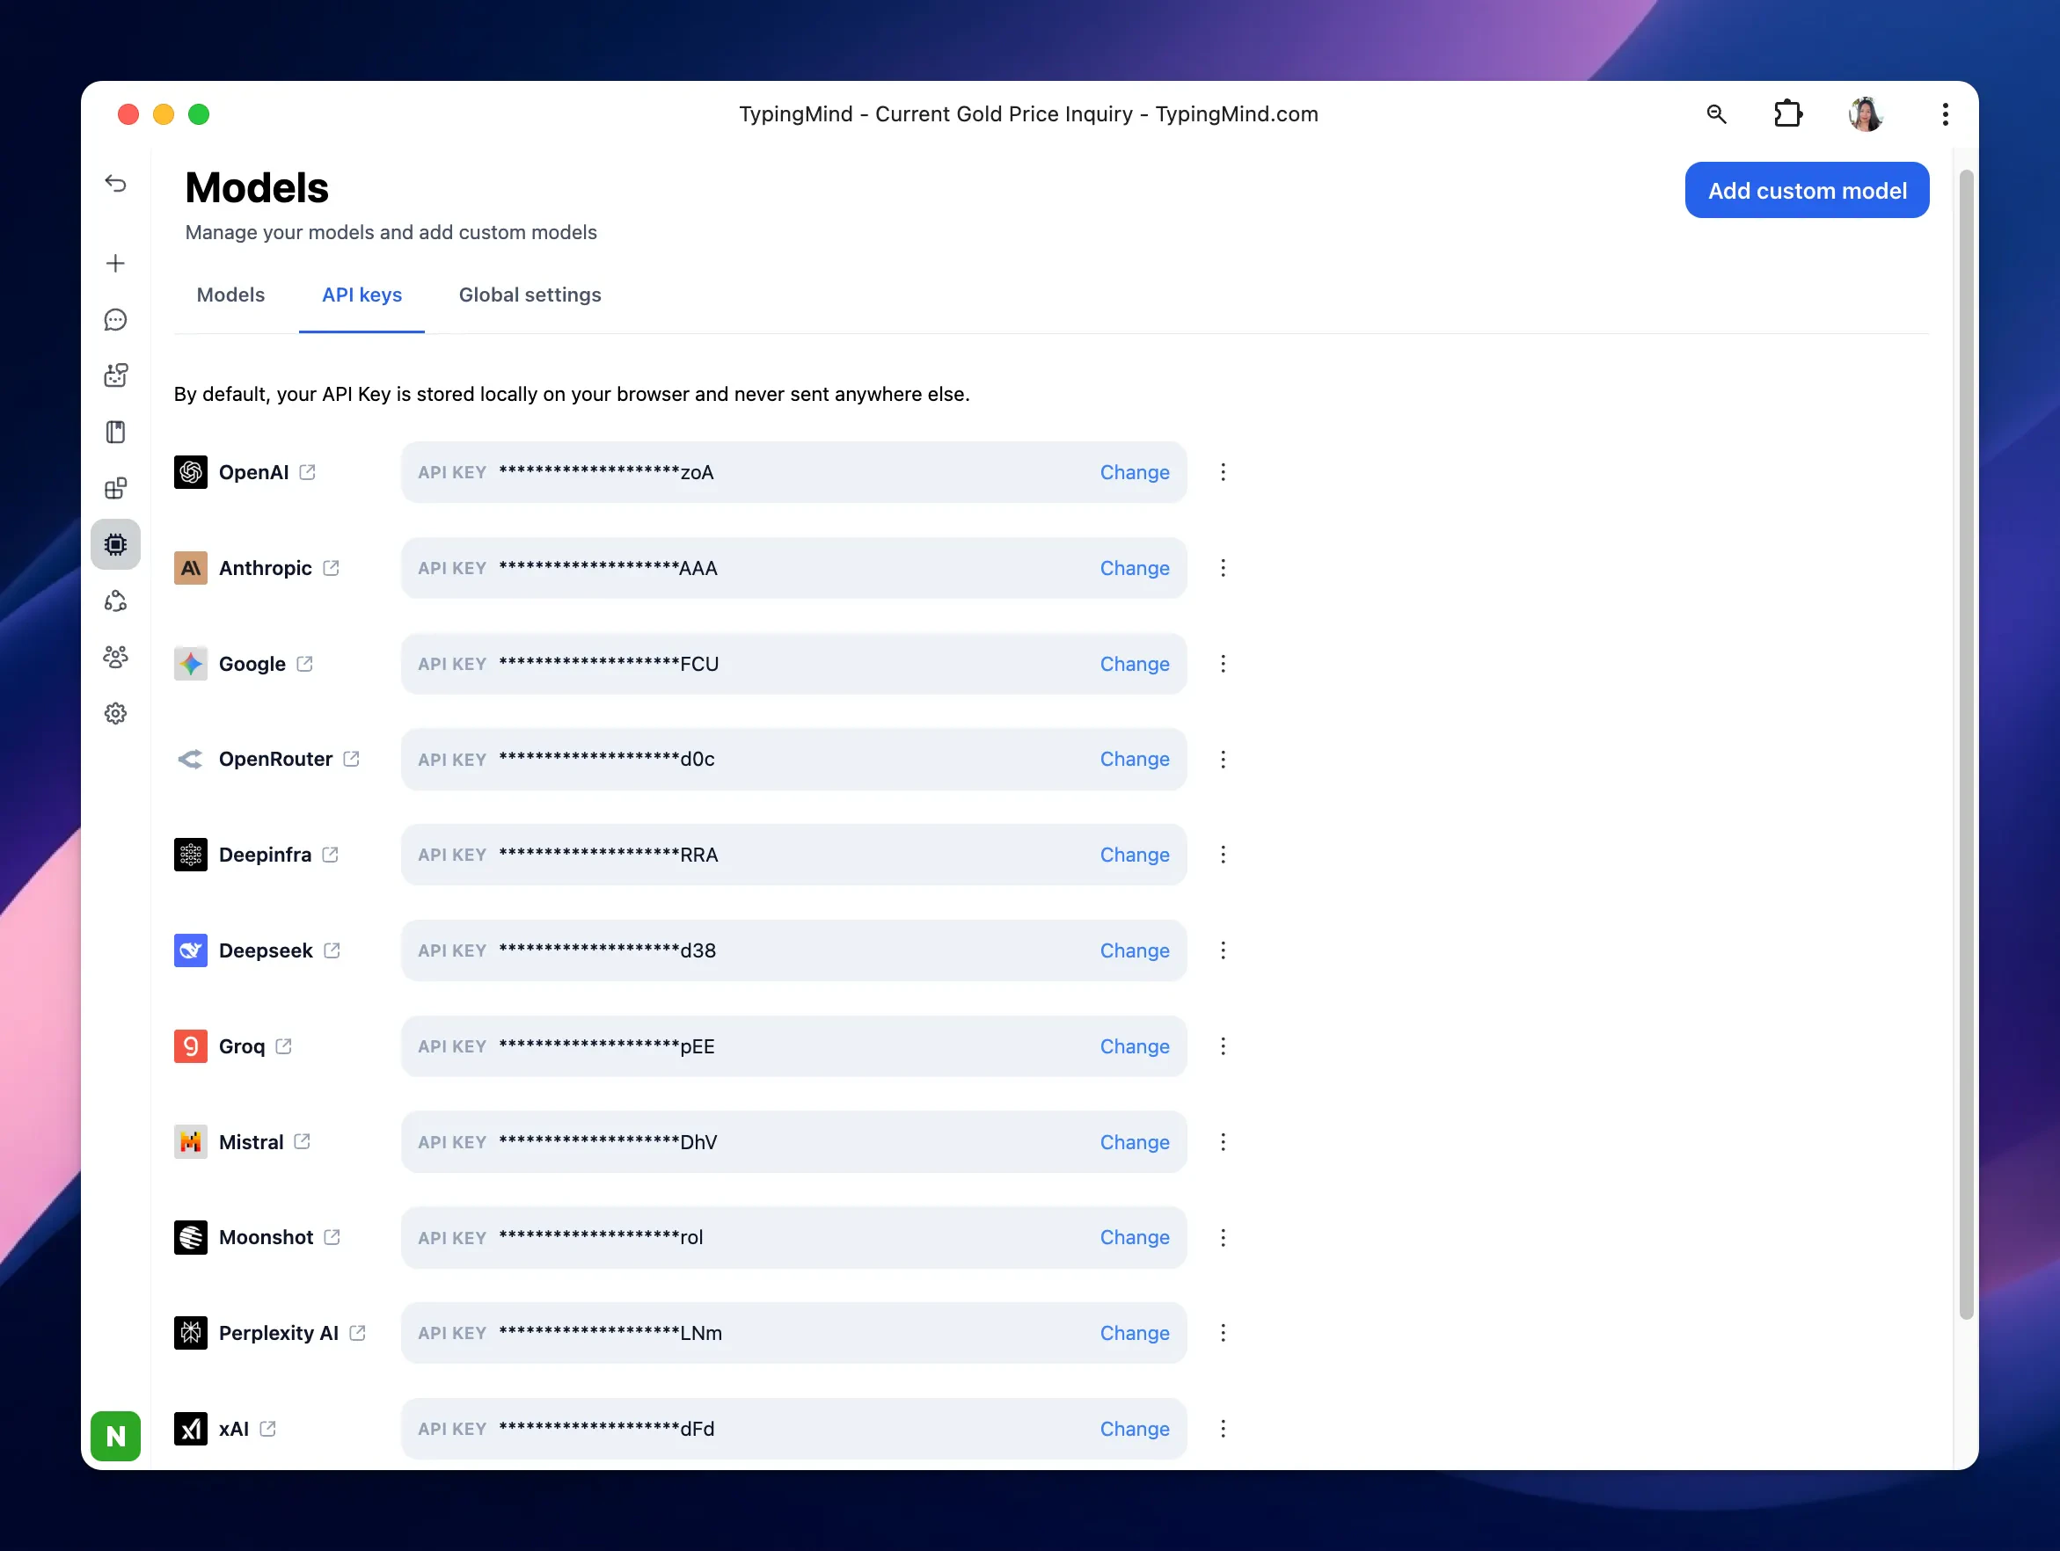
Task: Click the Mistral API key field ending DhV
Action: click(x=793, y=1142)
